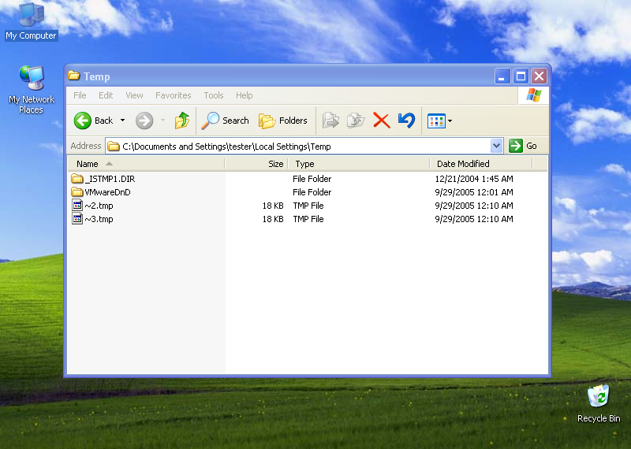This screenshot has height=449, width=631.
Task: Open the Help menu
Action: point(245,95)
